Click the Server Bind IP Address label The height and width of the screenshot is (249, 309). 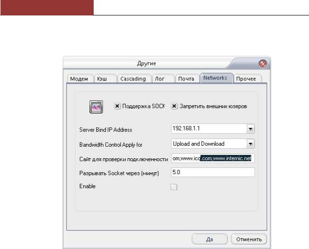click(106, 130)
